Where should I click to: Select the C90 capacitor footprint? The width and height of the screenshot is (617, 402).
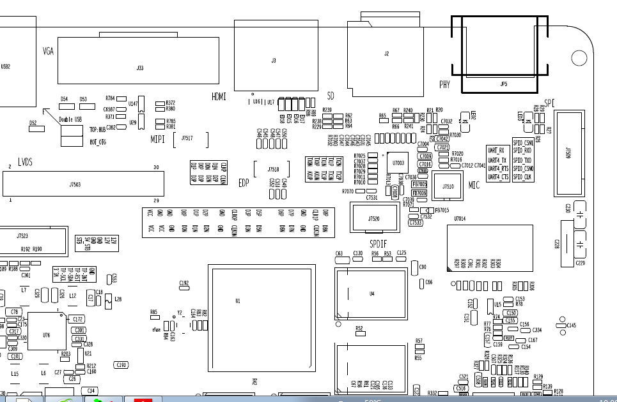point(414,268)
